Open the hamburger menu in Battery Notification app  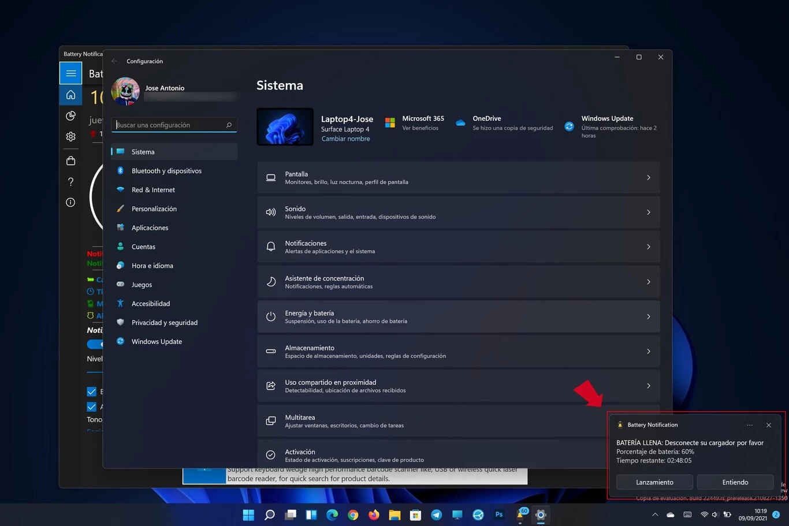(x=70, y=73)
